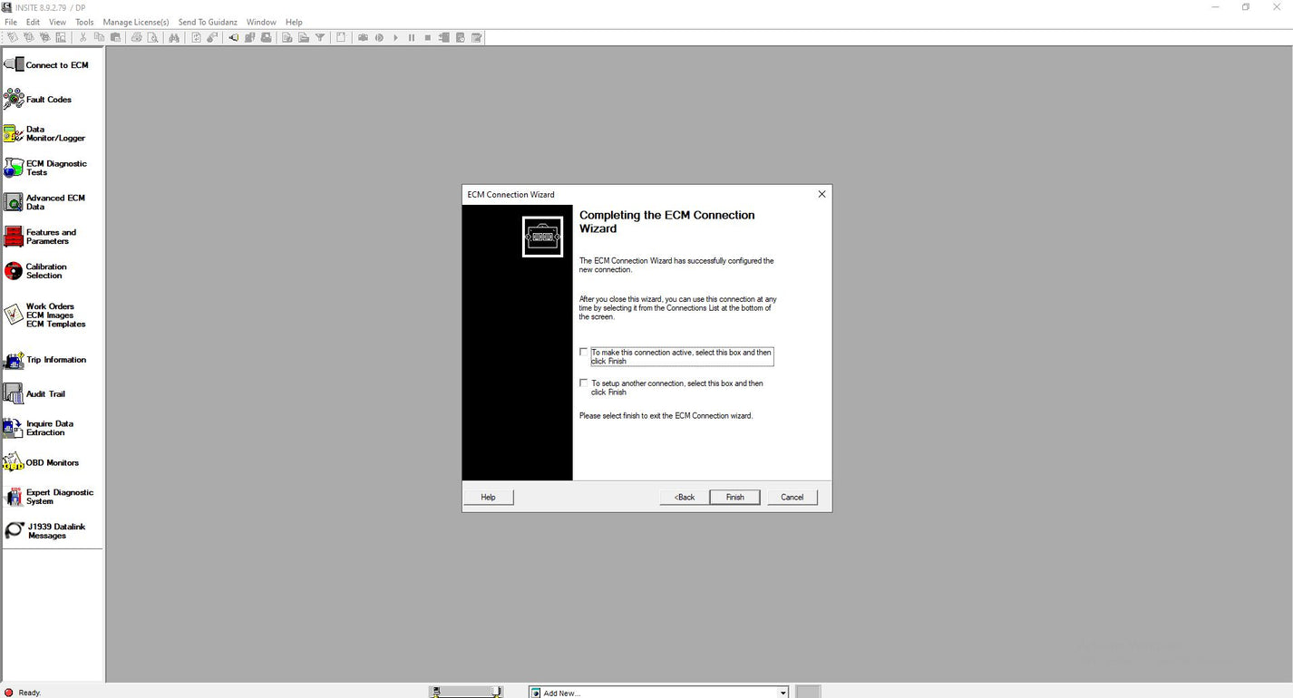This screenshot has width=1293, height=698.
Task: Check the setup another connection box
Action: tap(584, 383)
